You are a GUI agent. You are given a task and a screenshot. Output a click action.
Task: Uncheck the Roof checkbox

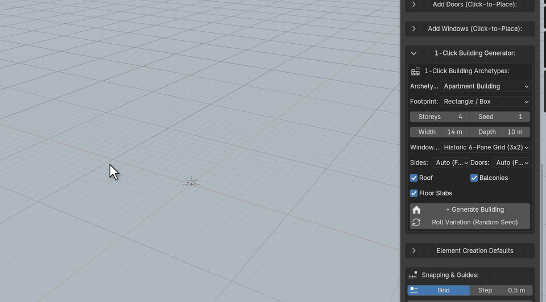coord(413,178)
